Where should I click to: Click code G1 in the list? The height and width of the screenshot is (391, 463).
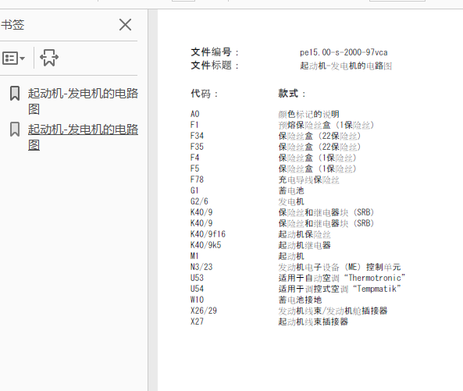coord(194,190)
